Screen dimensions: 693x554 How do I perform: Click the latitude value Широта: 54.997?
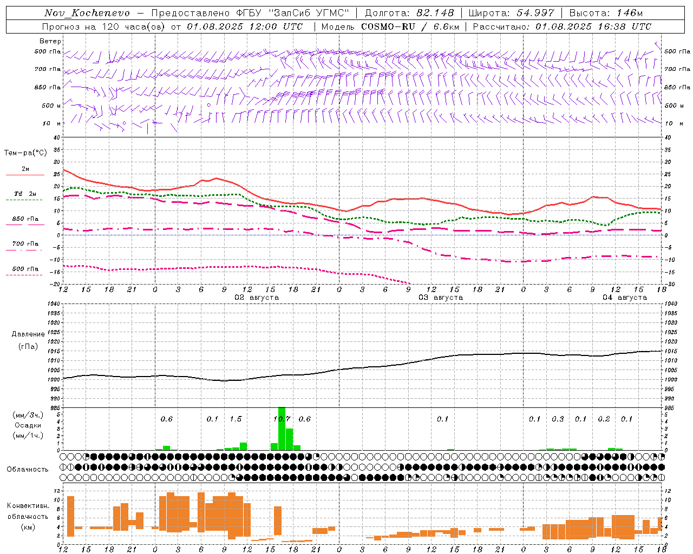click(x=511, y=13)
